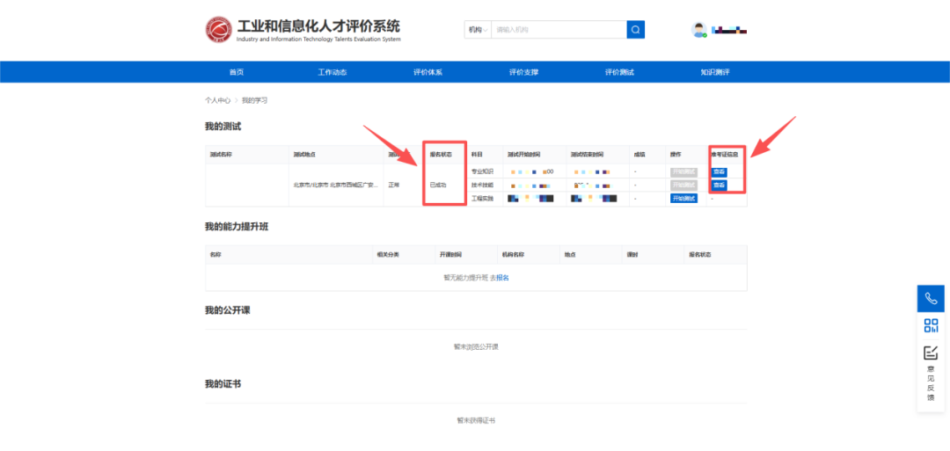This screenshot has width=950, height=451.
Task: Click 准考证信息 column header
Action: [725, 155]
